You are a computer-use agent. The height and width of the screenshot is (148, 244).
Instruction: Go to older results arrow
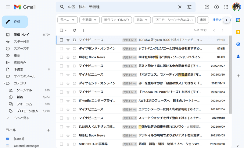(223, 30)
